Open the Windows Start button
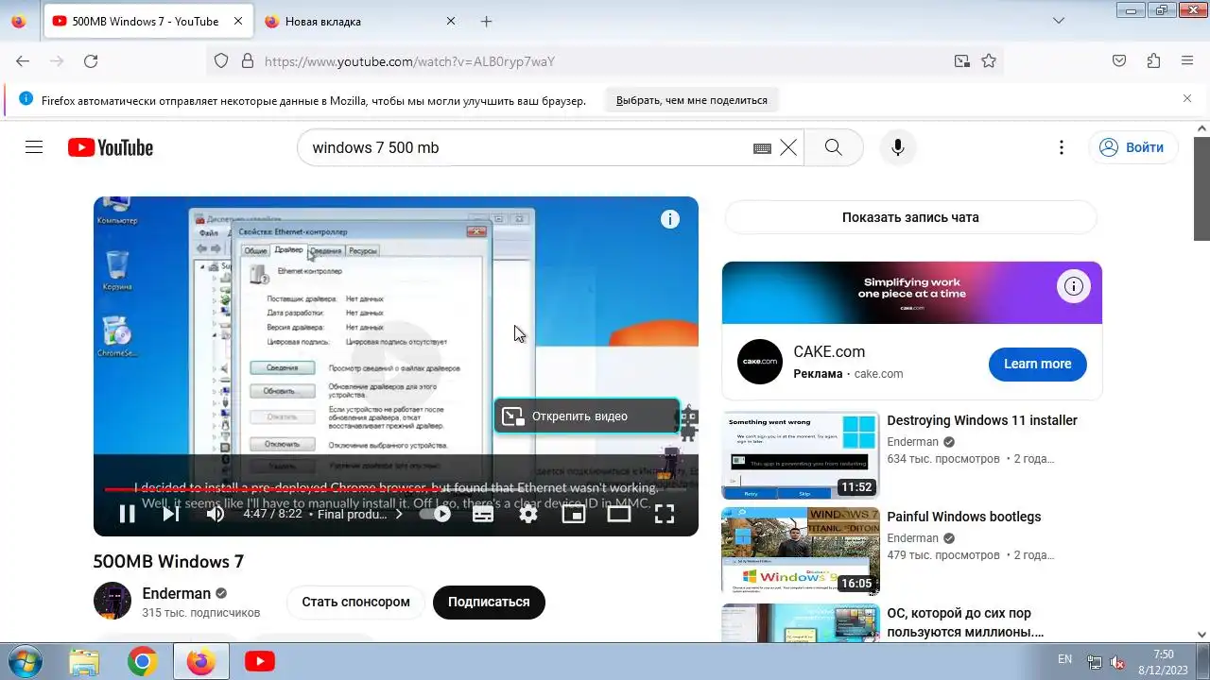 24,661
